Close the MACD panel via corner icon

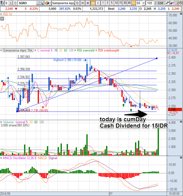[x=181, y=158]
